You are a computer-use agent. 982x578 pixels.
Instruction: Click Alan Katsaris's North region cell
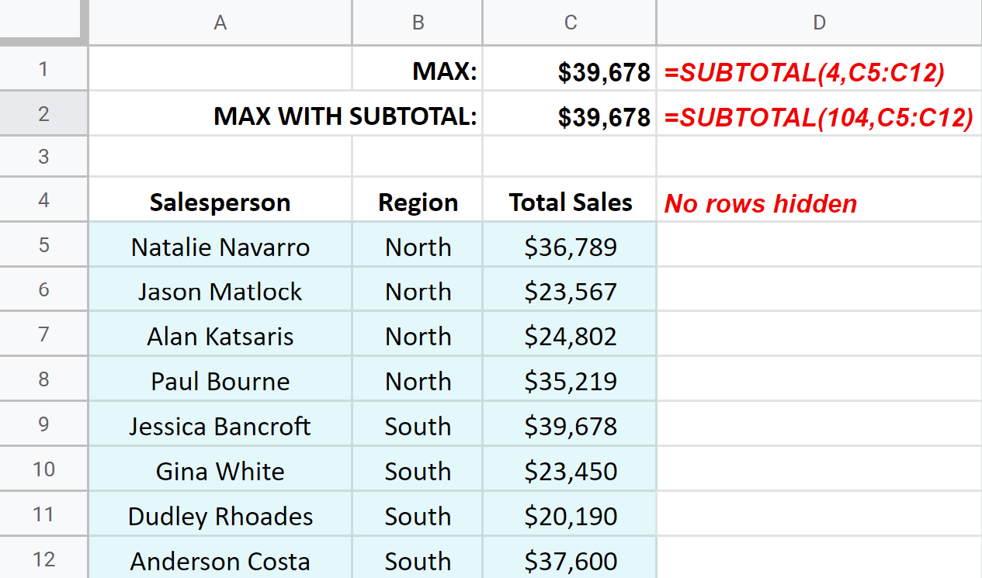tap(418, 334)
